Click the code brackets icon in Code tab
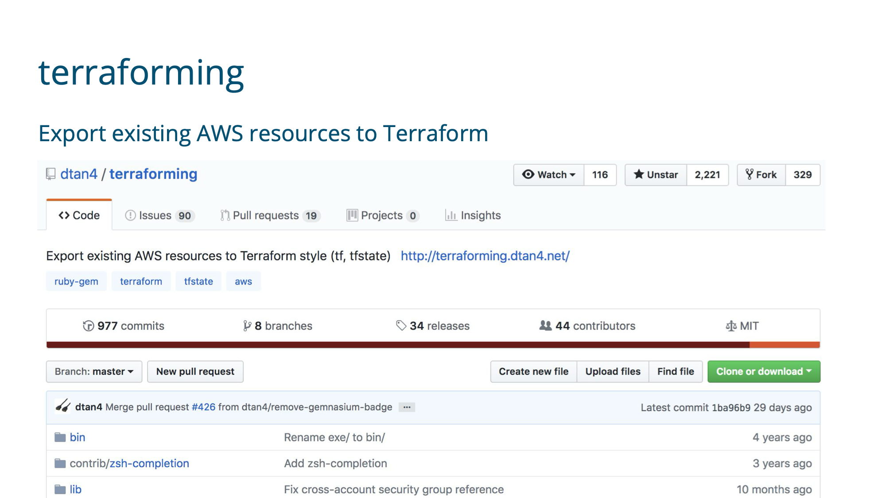 (64, 216)
